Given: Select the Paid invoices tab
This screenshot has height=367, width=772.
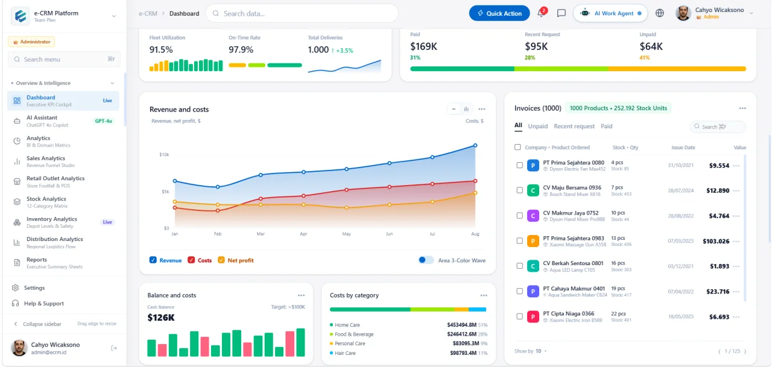Looking at the screenshot, I should coord(607,127).
